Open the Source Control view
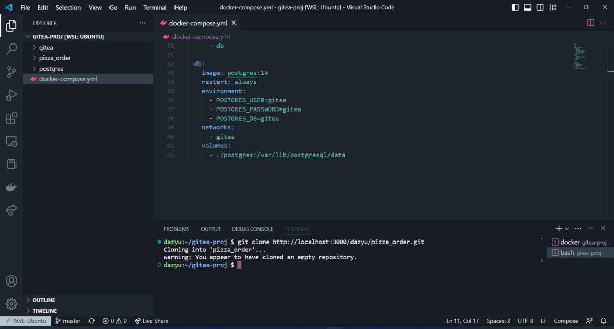614x329 pixels. pos(11,72)
